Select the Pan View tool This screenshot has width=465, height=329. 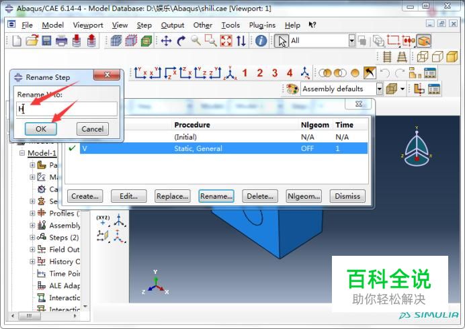pyautogui.click(x=166, y=40)
